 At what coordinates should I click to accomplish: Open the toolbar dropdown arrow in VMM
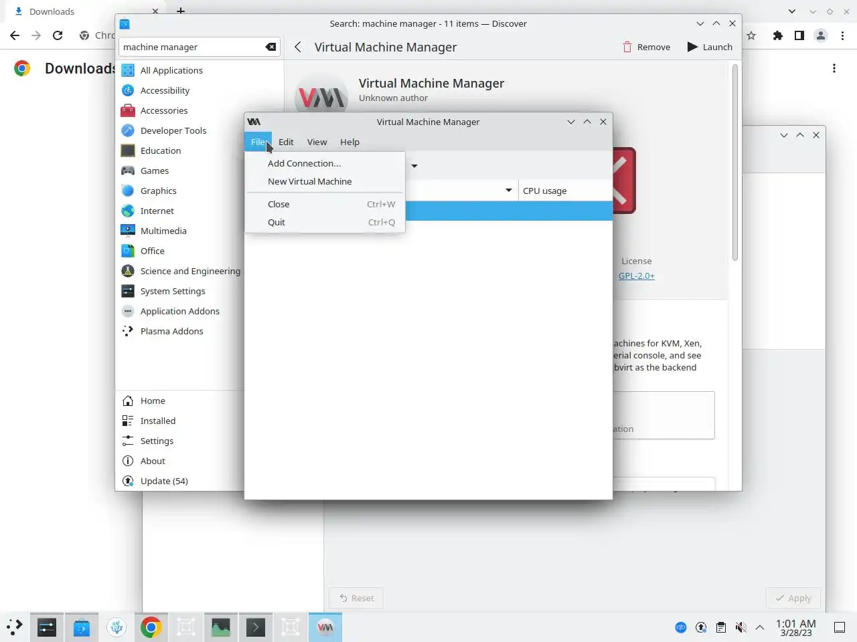pyautogui.click(x=414, y=166)
